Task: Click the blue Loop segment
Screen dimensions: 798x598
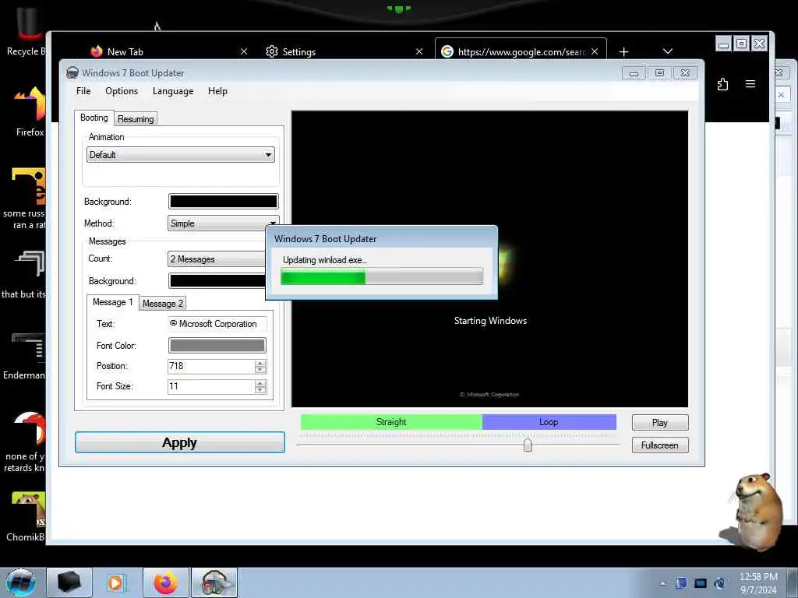Action: click(x=549, y=422)
